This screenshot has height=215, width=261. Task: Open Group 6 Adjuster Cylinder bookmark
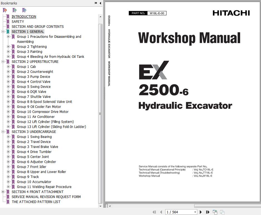coord(36,162)
